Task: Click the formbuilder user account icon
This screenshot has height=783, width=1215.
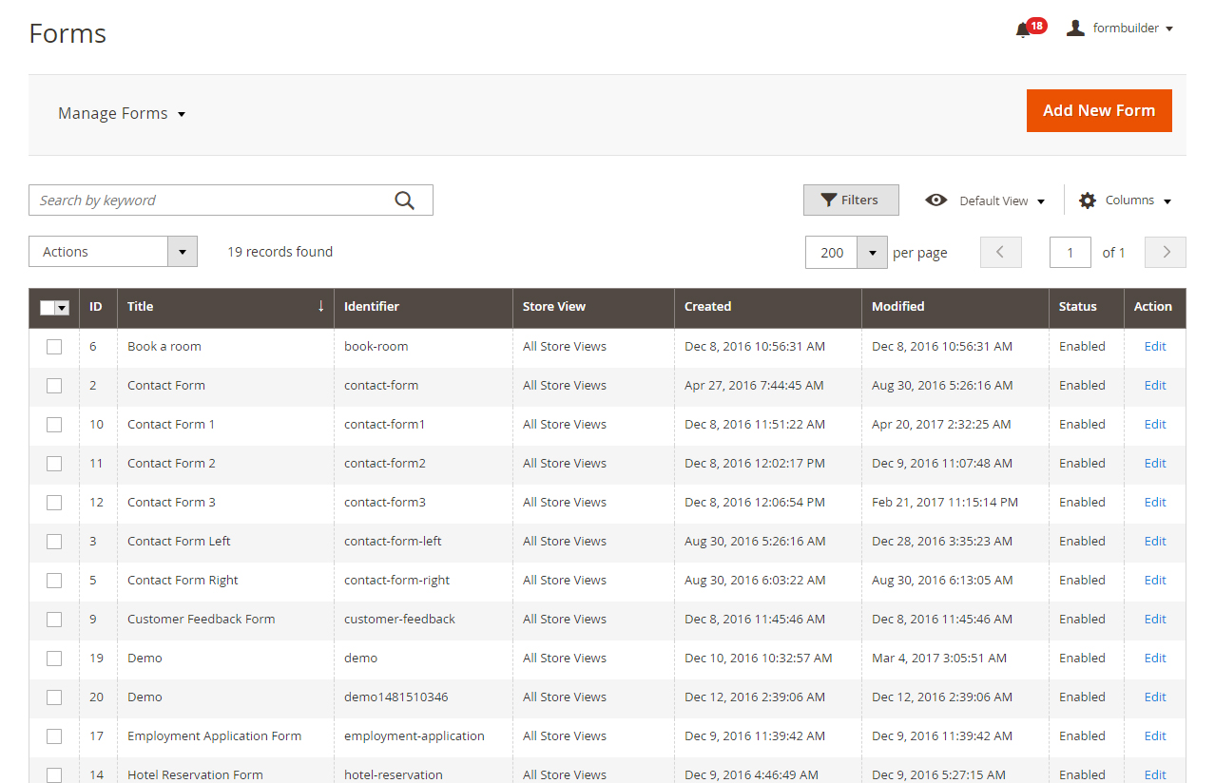Action: (1075, 29)
